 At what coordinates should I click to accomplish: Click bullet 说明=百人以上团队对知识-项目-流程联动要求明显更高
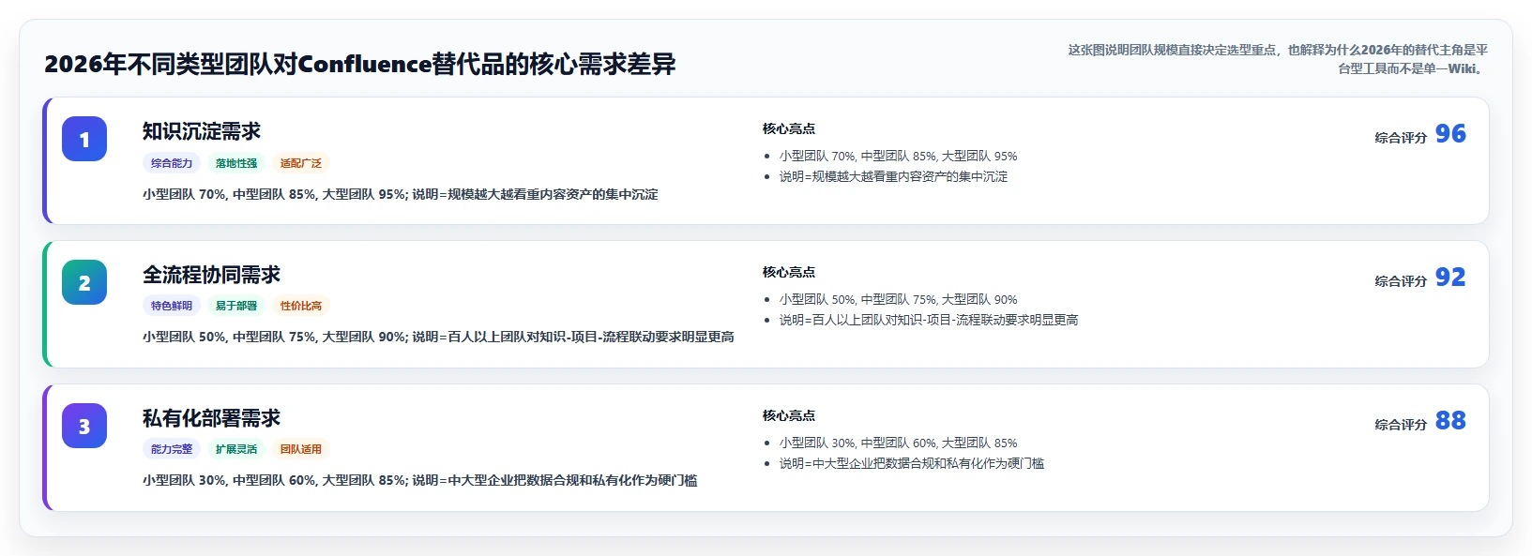pos(929,320)
